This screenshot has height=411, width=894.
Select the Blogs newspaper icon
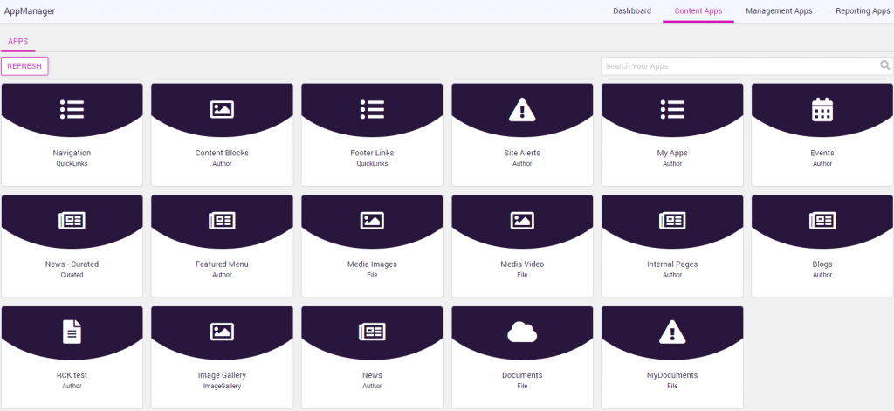coord(822,221)
